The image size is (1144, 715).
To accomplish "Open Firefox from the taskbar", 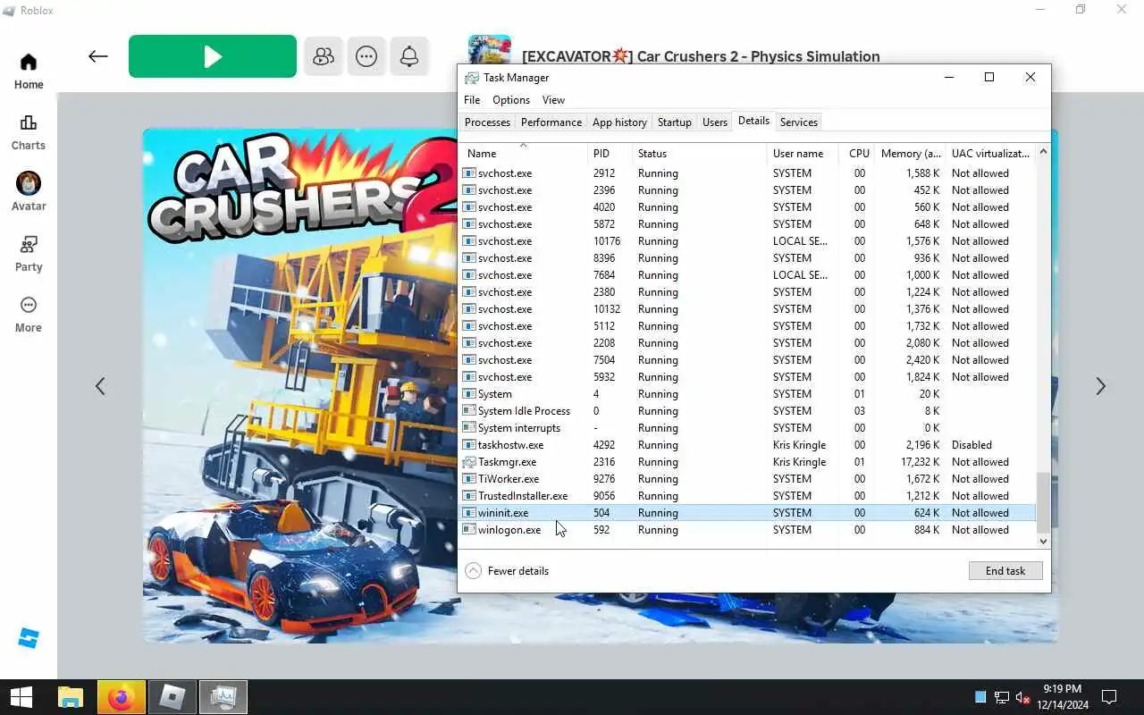I will point(121,697).
